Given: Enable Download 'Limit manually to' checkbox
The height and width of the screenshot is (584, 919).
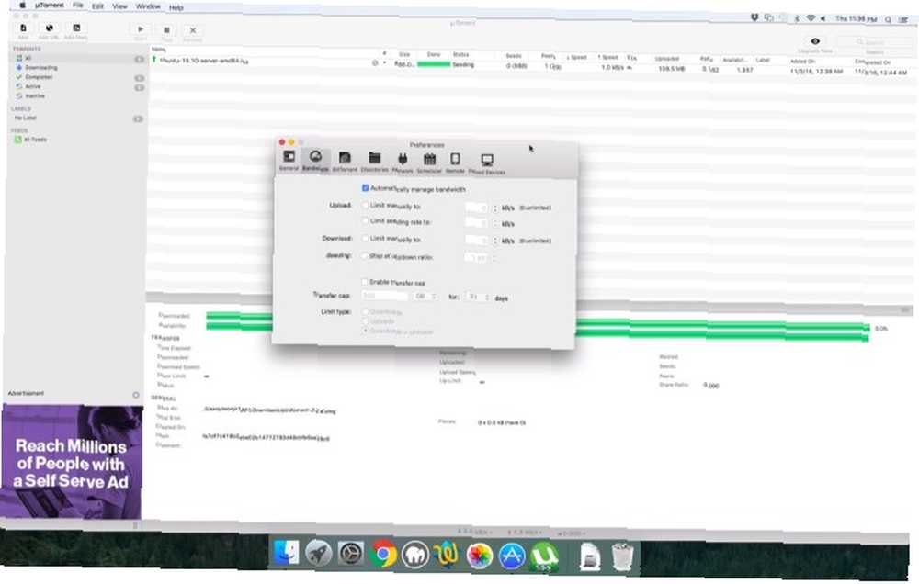Looking at the screenshot, I should (x=365, y=239).
